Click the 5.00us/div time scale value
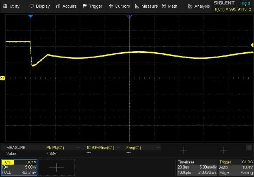Viewport: 254px width, 177px height. (x=208, y=167)
